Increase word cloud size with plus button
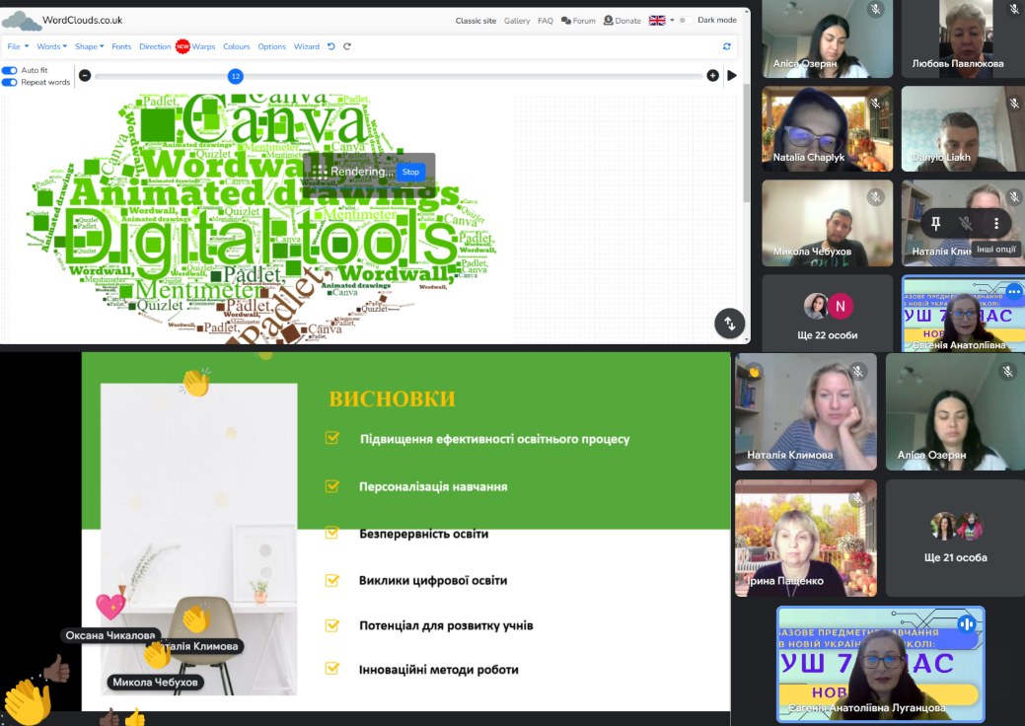The height and width of the screenshot is (726, 1025). (712, 76)
